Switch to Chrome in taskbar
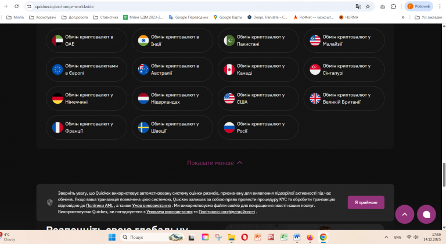 [323, 237]
